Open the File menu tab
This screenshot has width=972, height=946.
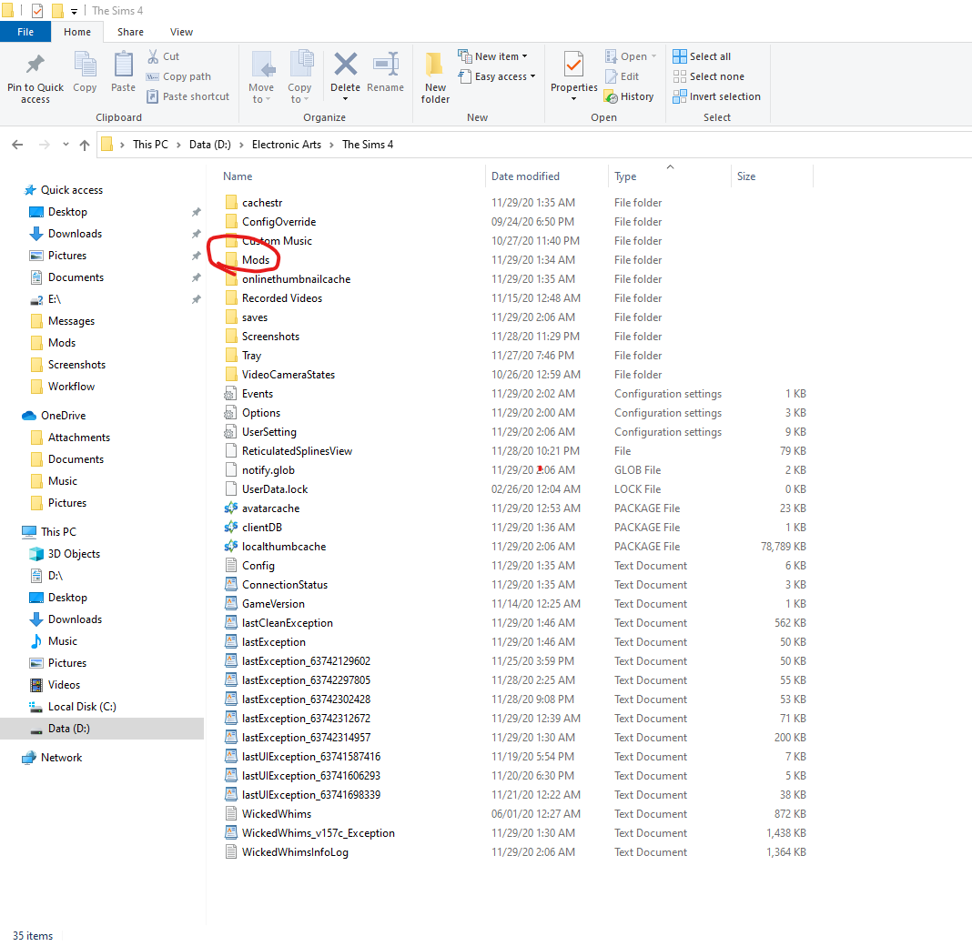click(x=25, y=32)
